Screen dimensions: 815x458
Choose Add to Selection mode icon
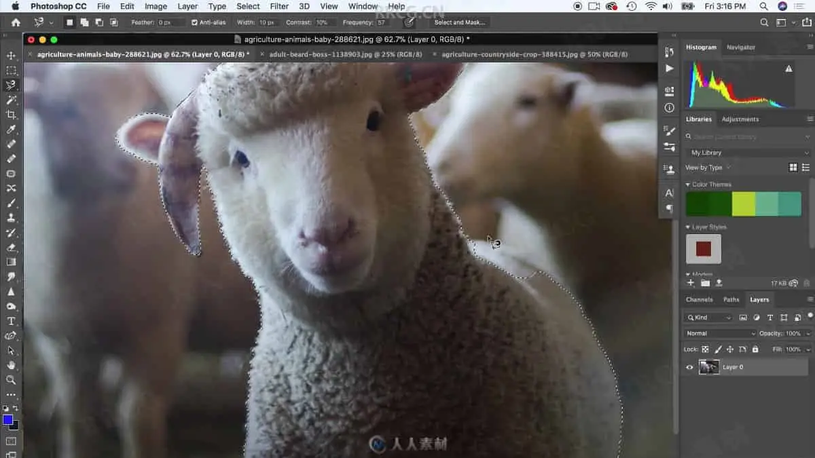point(84,22)
